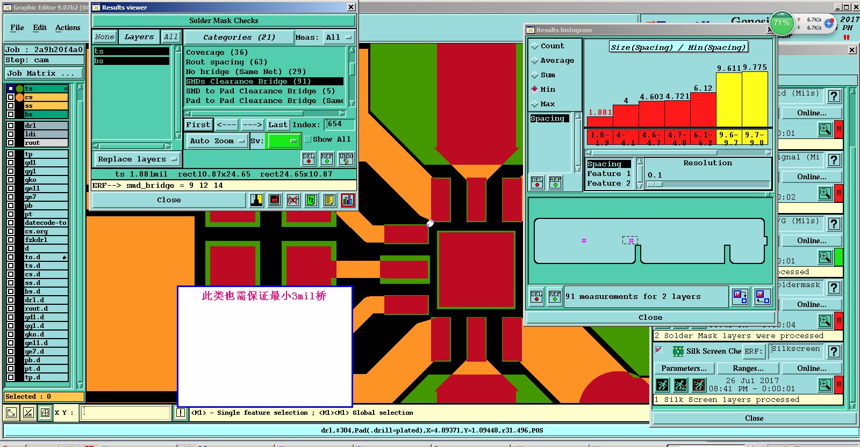Click DEL icon beside '91 measurements' text
The height and width of the screenshot is (447, 860).
[x=536, y=297]
